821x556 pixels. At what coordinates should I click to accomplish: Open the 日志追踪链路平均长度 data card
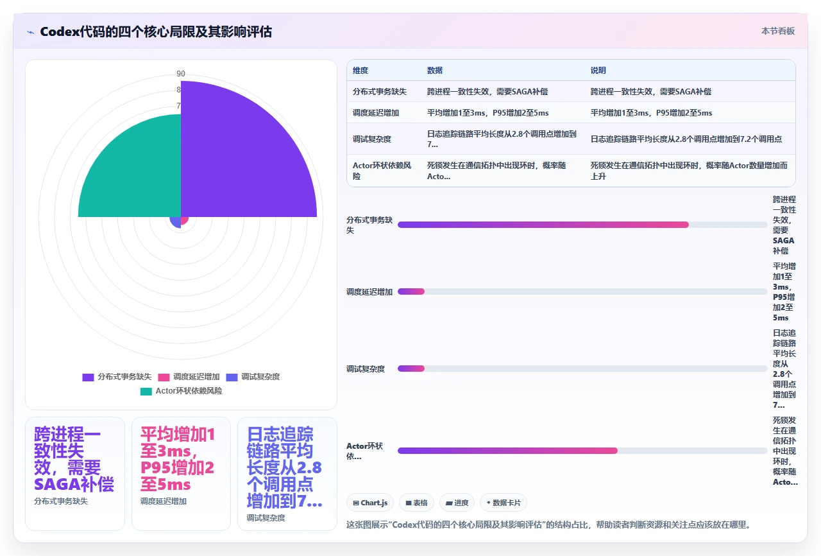(287, 474)
